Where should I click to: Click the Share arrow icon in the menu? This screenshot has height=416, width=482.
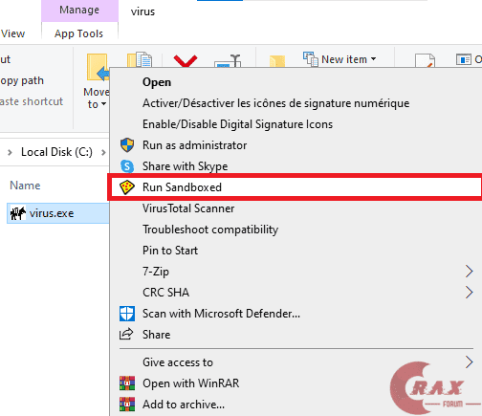[x=126, y=334]
